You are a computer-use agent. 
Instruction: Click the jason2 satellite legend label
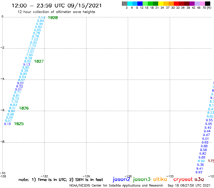pyautogui.click(x=121, y=180)
